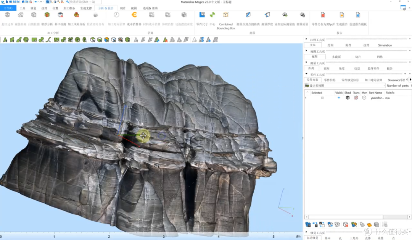Select the orange-topped cube marking tool

click(107, 40)
